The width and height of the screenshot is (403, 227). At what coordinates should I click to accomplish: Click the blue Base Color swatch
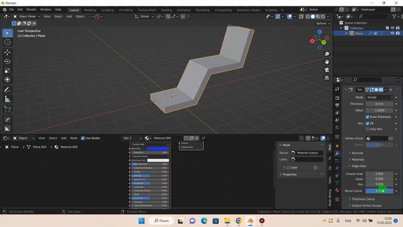coord(158,149)
